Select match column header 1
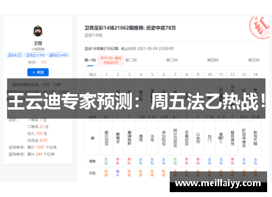 107,75
